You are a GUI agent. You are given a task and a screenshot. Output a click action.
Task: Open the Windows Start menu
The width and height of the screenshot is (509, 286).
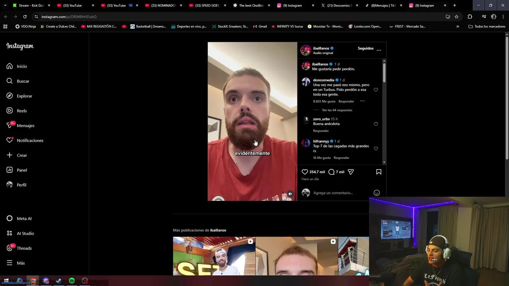(x=6, y=281)
